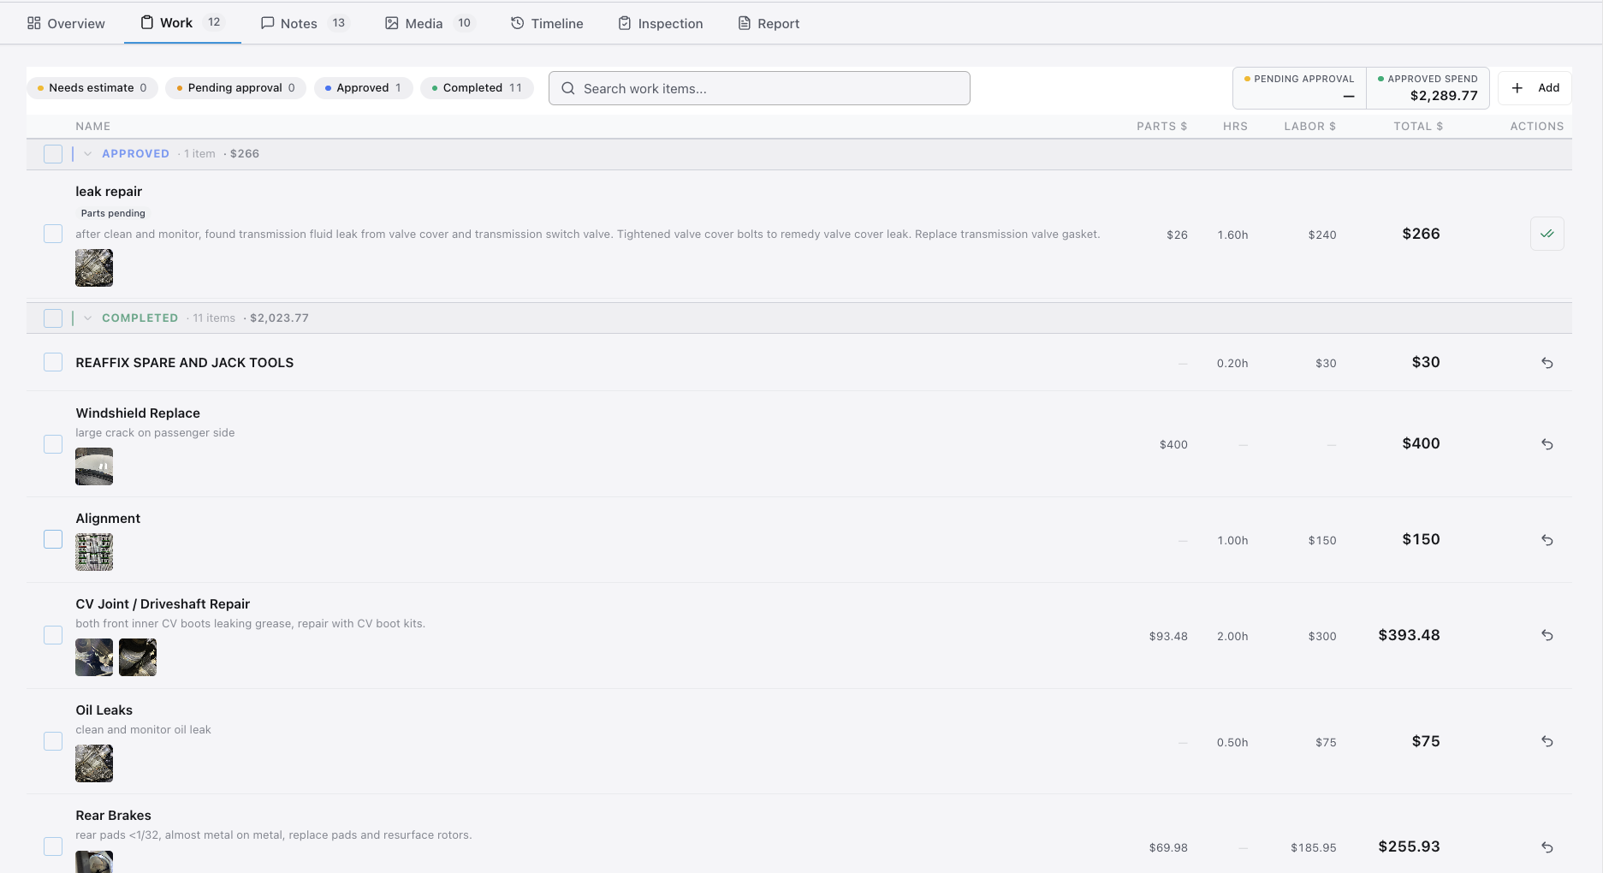1603x873 pixels.
Task: Open the Alignment photo thumbnail
Action: [94, 552]
